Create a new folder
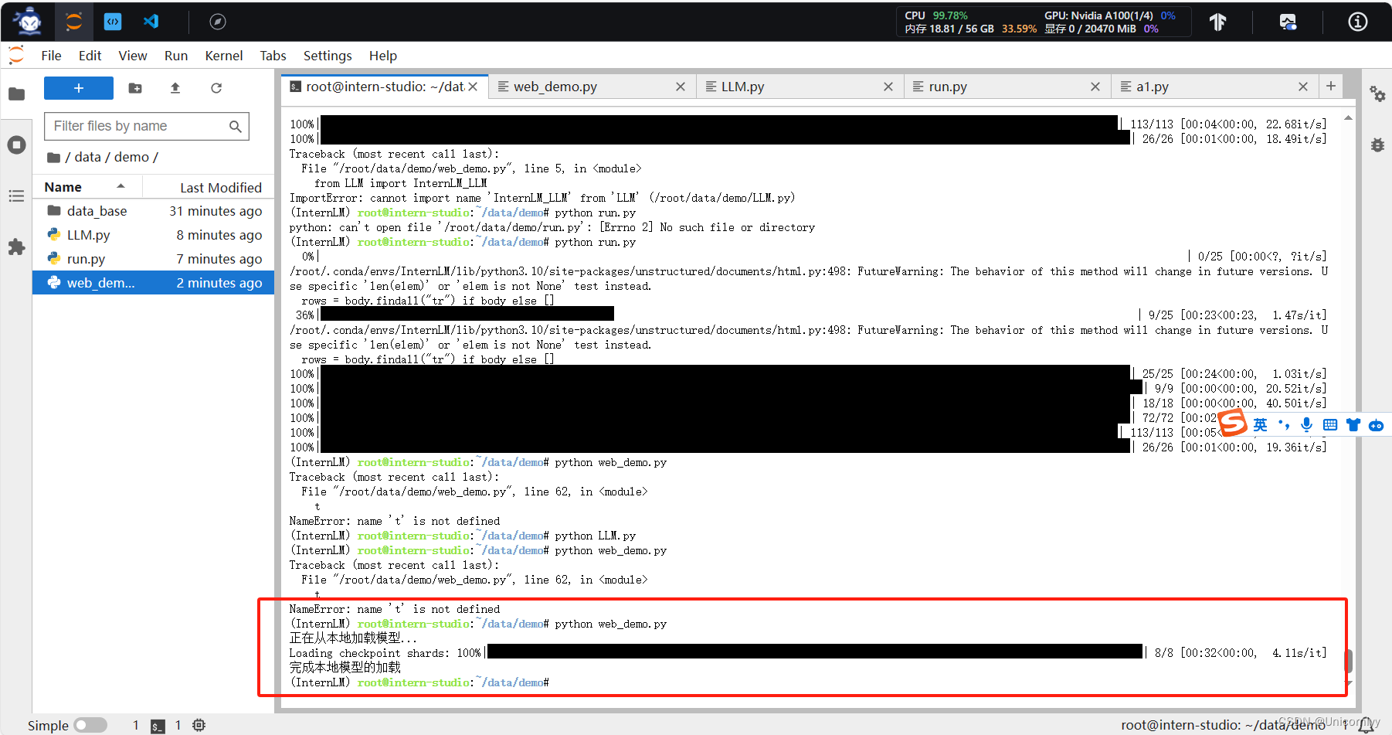 coord(135,88)
